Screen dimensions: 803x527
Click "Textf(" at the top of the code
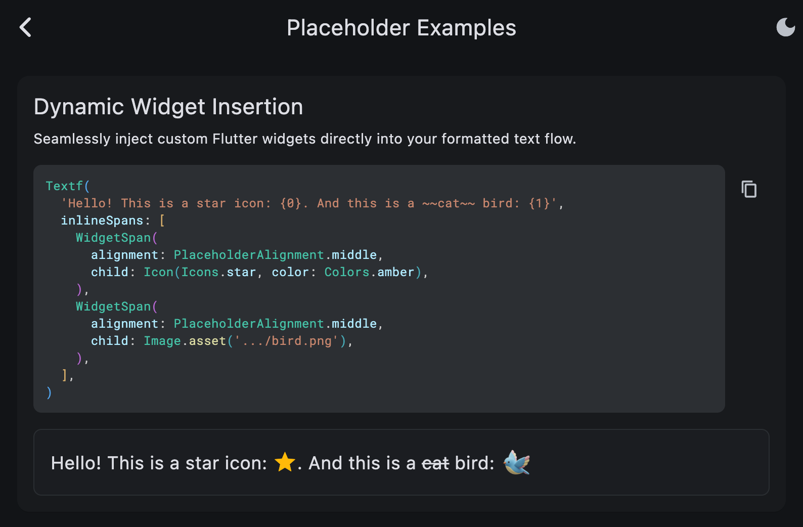(68, 186)
